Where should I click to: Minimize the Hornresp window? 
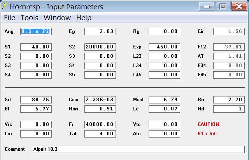pos(207,7)
